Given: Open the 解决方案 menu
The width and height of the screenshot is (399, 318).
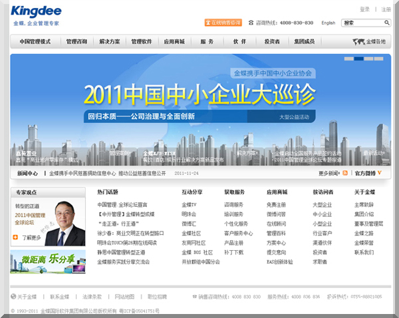Looking at the screenshot, I should (110, 41).
